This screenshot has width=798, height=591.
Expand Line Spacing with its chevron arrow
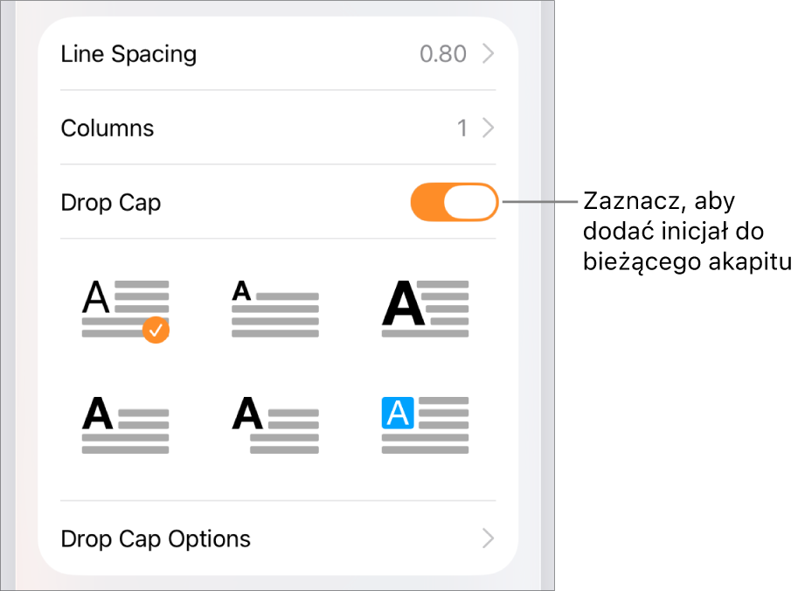(489, 54)
